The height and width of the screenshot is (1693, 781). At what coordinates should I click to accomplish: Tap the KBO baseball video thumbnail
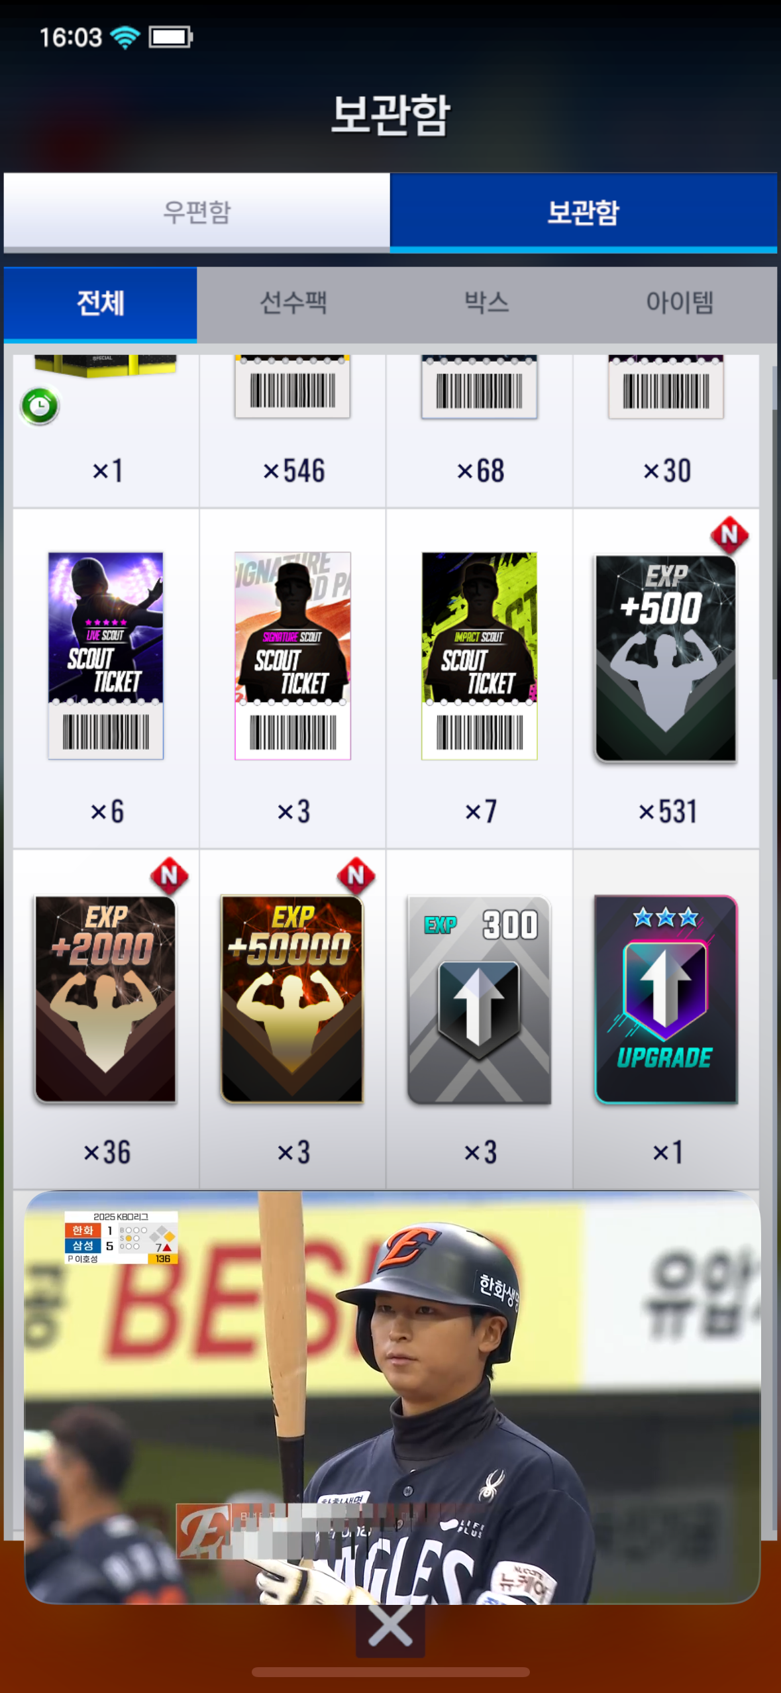[392, 1396]
